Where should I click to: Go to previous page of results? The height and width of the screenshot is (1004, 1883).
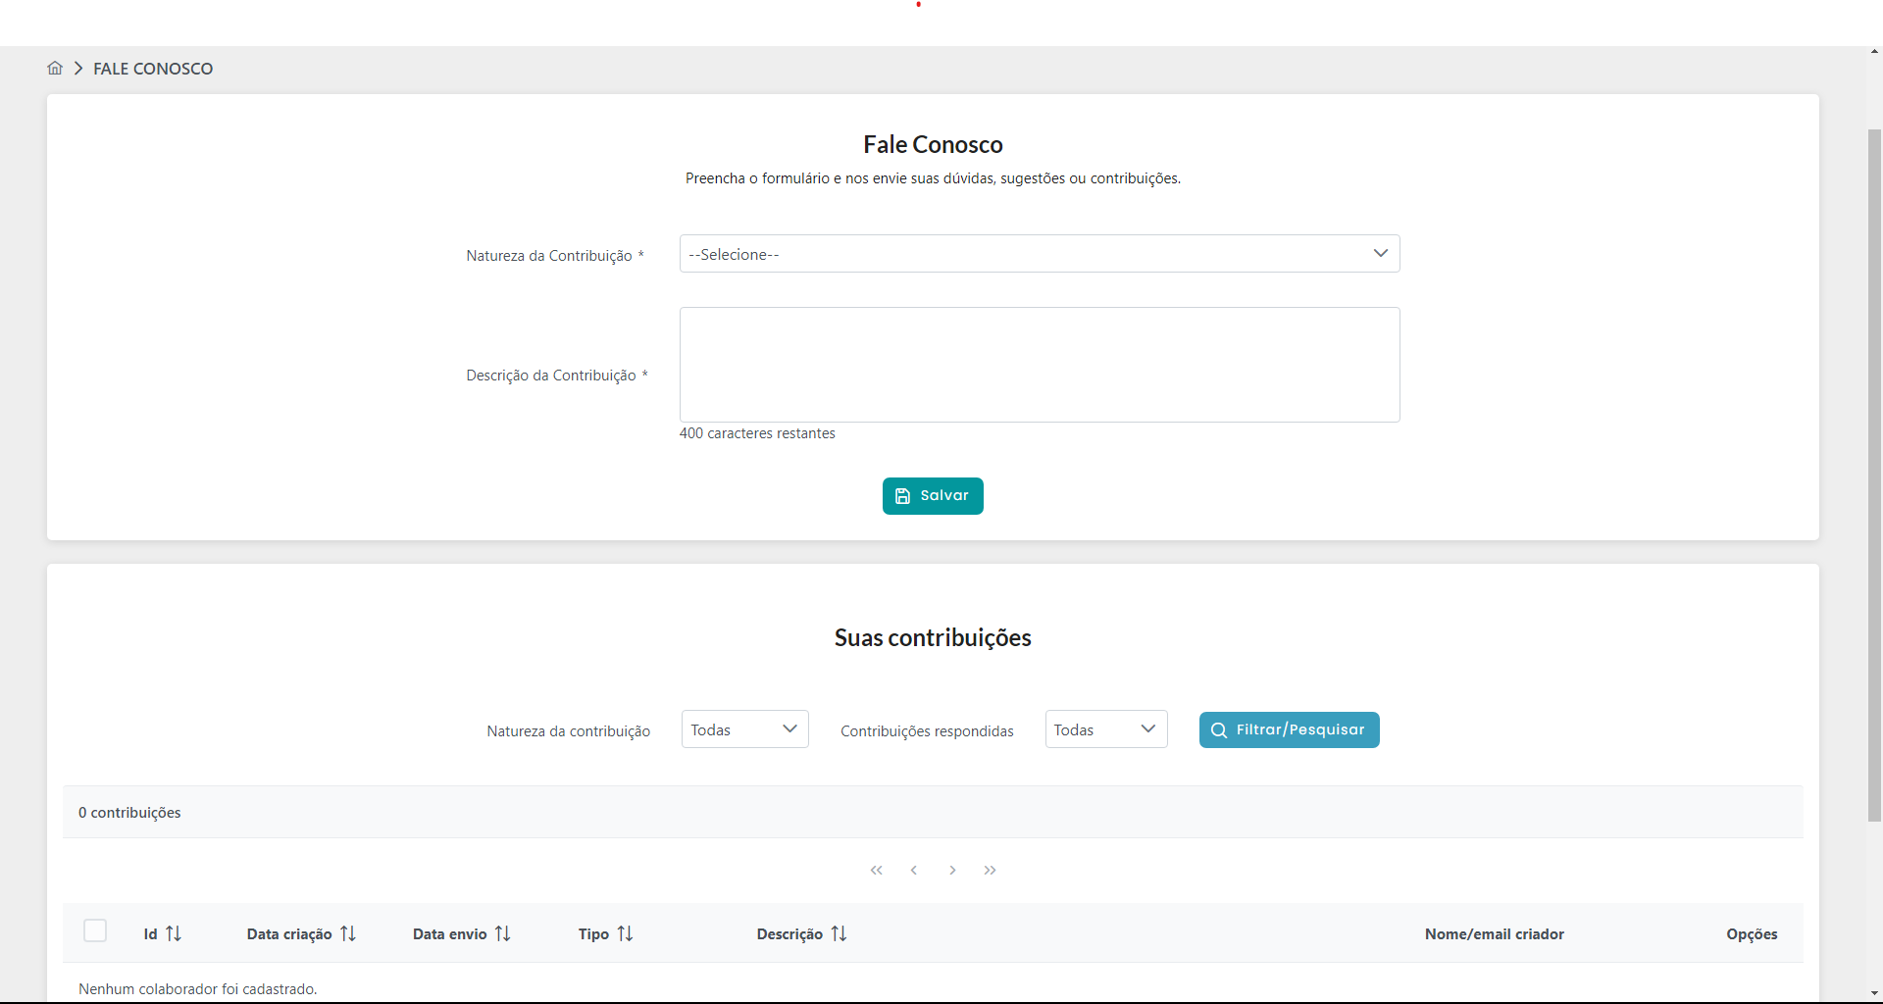[914, 870]
